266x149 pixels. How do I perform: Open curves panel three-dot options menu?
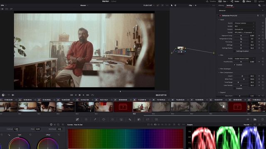pos(183,125)
